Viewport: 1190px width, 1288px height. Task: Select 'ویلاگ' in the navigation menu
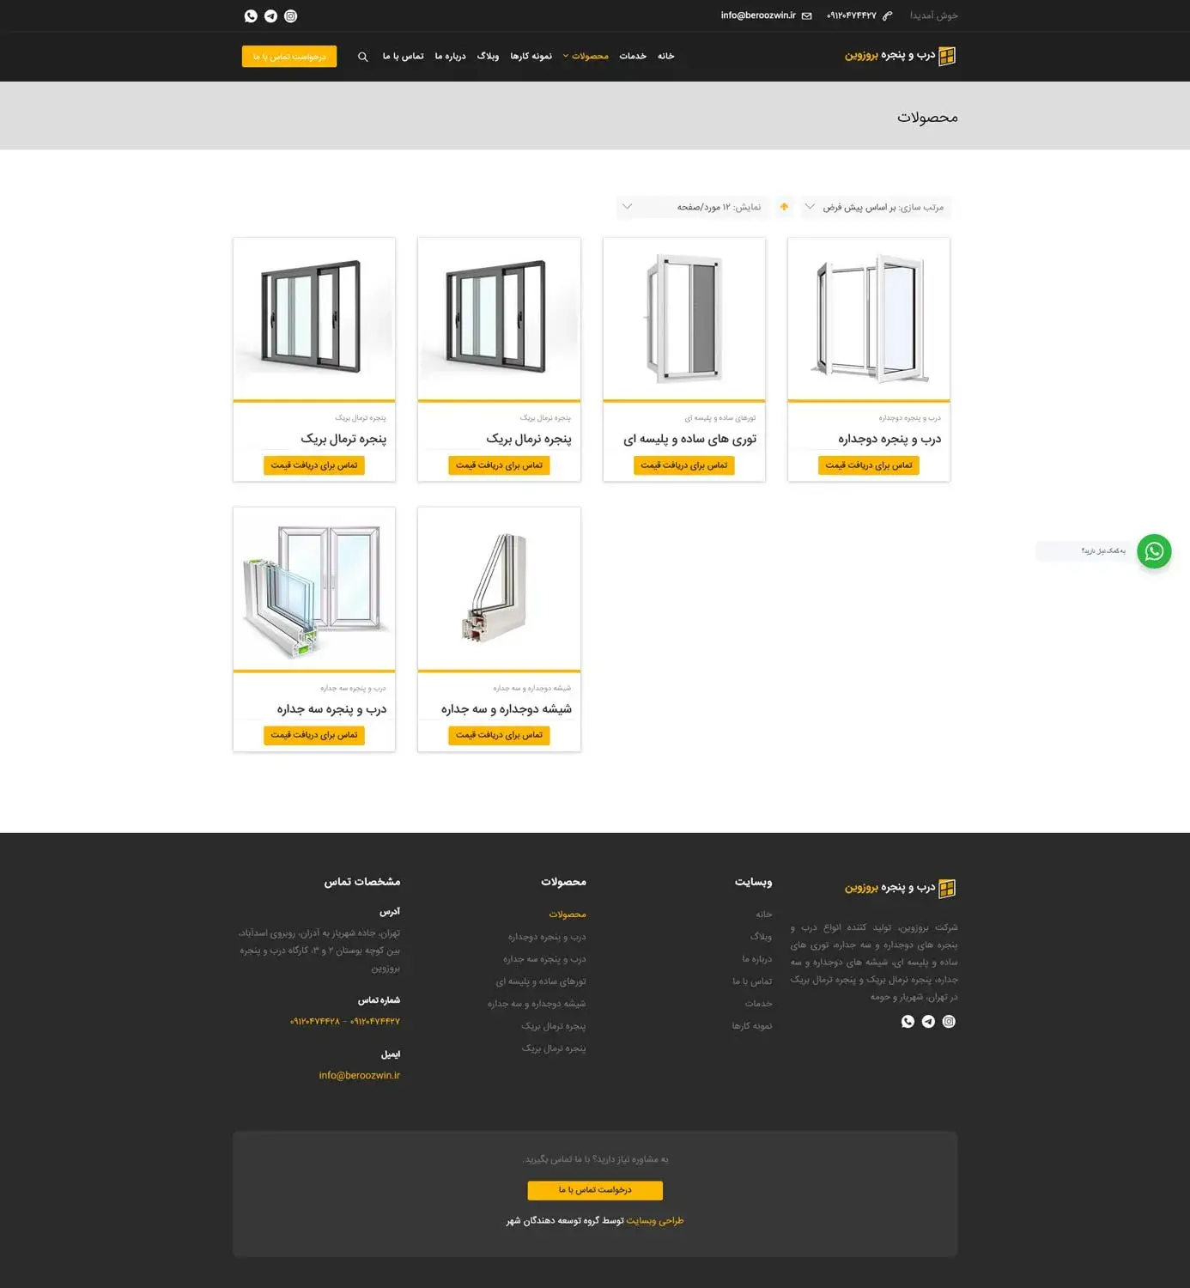click(x=488, y=57)
